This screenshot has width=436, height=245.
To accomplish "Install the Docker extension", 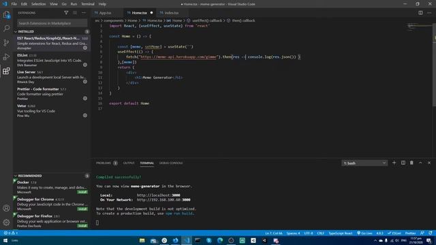I will (82, 192).
